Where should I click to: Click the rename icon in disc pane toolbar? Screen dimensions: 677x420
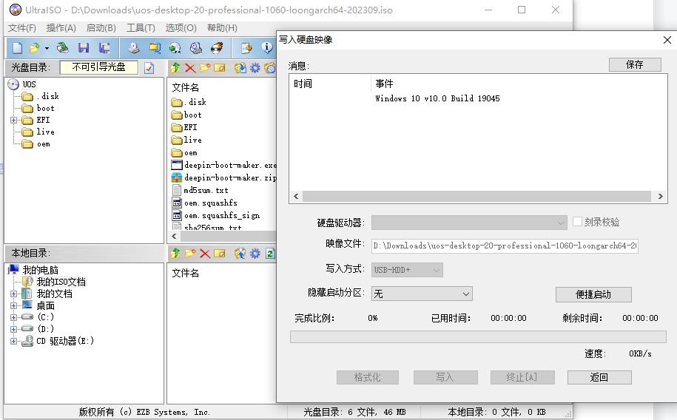click(x=219, y=68)
